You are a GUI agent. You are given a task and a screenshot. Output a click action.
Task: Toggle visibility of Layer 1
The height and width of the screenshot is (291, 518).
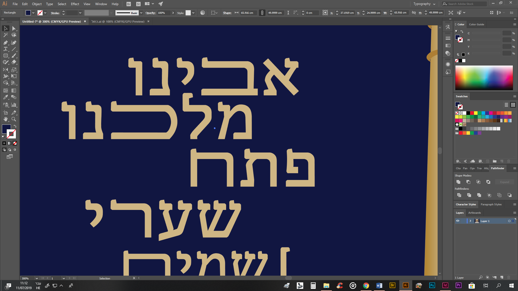[458, 221]
